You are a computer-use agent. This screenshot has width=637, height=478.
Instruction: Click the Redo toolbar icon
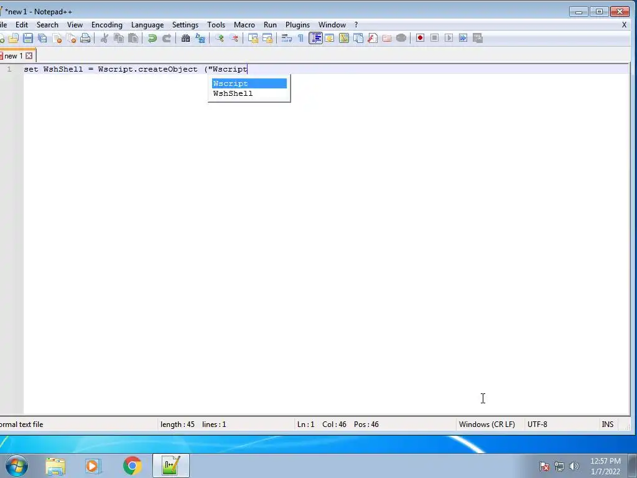pyautogui.click(x=167, y=38)
